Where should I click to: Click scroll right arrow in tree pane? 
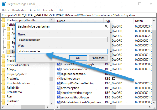coord(47,107)
